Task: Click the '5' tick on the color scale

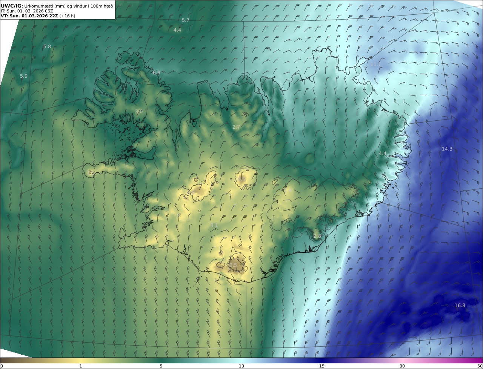Action: (x=161, y=366)
